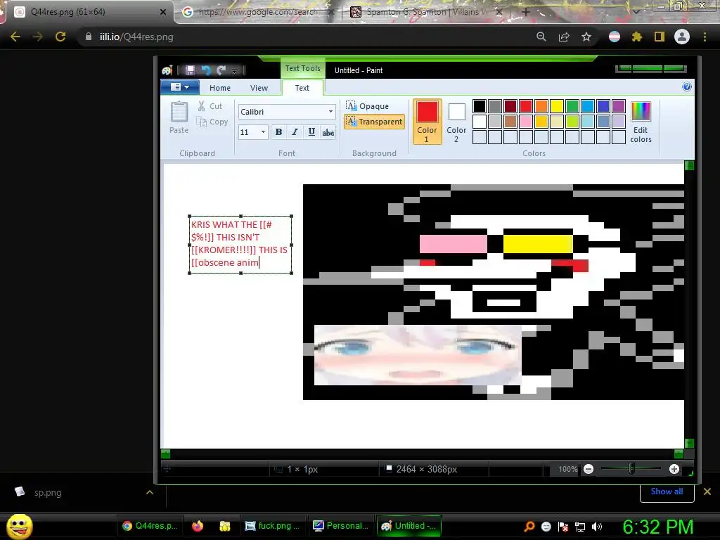Click the Paint vertical scrollbar

689,305
